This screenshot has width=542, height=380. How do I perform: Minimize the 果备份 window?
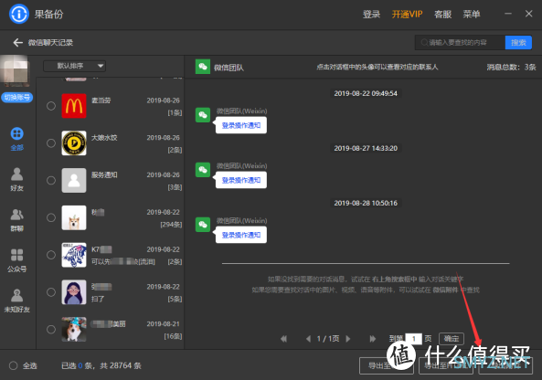508,14
